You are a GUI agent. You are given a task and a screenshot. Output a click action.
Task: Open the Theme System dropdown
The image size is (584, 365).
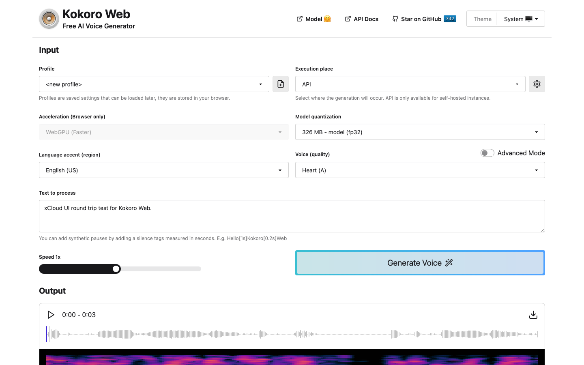pyautogui.click(x=521, y=19)
